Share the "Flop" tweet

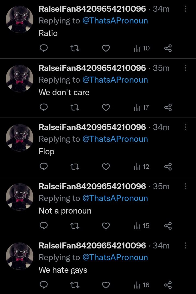168,166
